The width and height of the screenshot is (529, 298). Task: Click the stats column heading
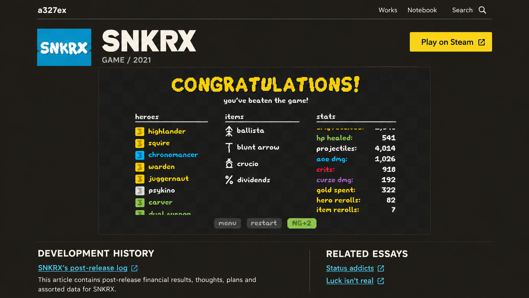(x=326, y=117)
